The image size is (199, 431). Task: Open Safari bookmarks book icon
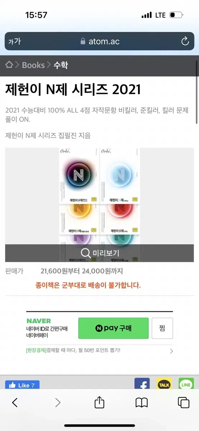point(142,403)
